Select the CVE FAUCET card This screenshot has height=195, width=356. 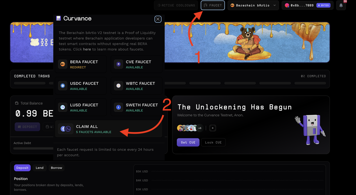136,64
